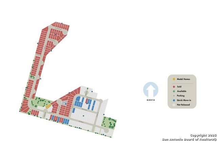Click the San Antonio Board of Realtors copyright text
This screenshot has height=163, width=217.
click(x=189, y=138)
